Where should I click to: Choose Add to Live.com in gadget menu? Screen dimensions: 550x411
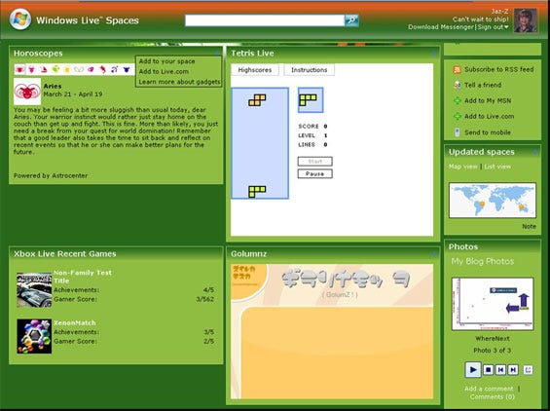click(x=164, y=71)
